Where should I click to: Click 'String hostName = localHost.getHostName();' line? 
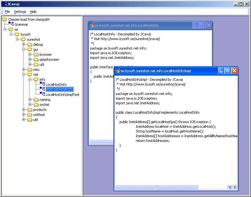(x=170, y=131)
